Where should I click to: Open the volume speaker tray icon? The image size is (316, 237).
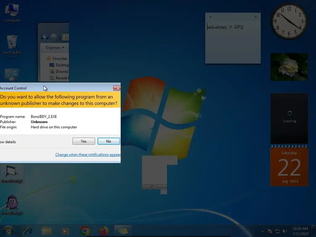285,231
